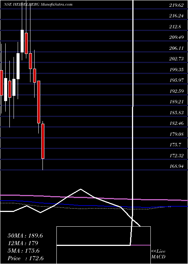Viewport: 188px width, 264px height.
Task: Select the 168.94 price axis label
Action: point(176,167)
